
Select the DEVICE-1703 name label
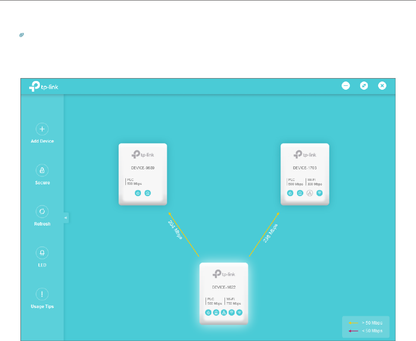305,168
